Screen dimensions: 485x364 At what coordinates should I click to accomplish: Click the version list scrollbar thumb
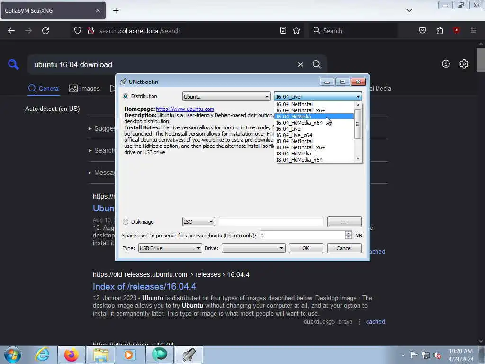point(358,124)
